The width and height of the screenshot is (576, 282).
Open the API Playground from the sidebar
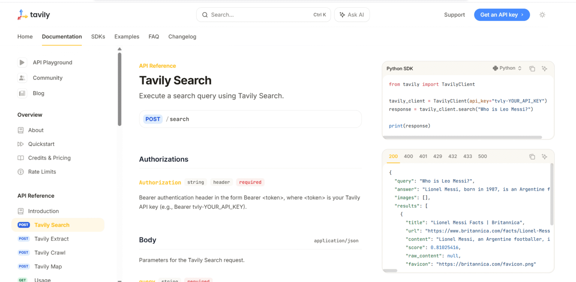tap(52, 62)
